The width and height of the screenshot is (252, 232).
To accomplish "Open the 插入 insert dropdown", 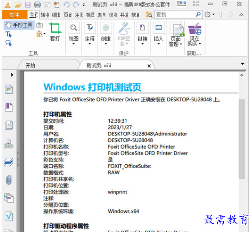I will point(158,33).
